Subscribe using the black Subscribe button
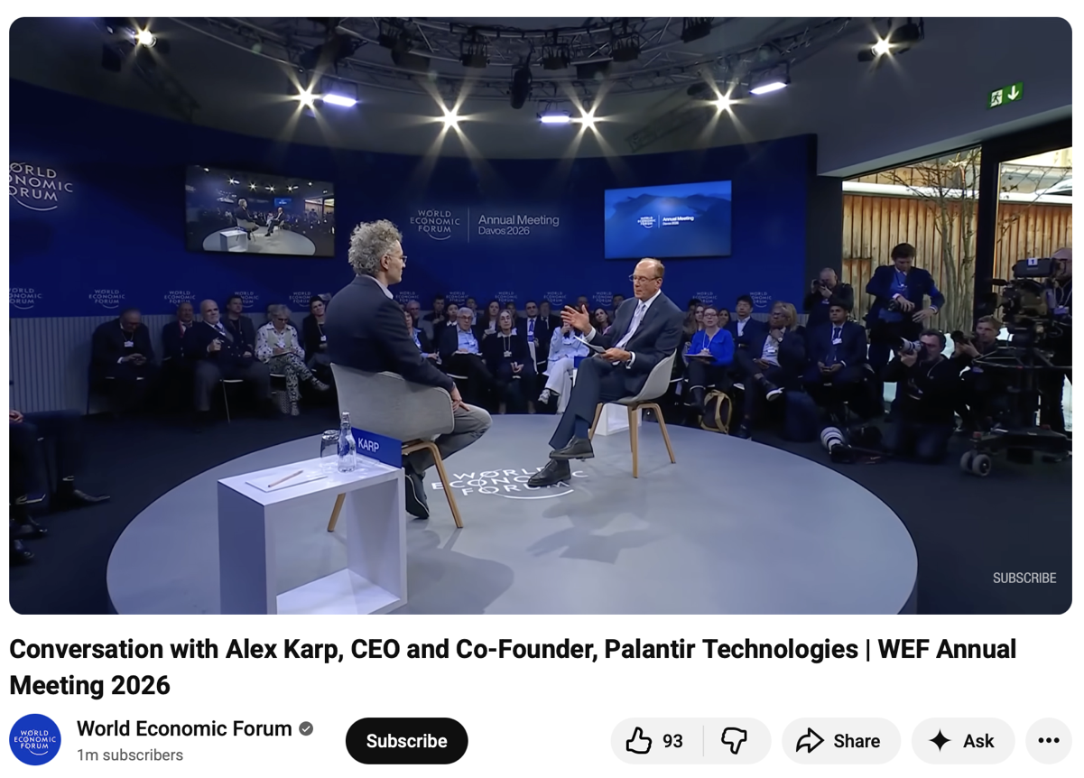The width and height of the screenshot is (1084, 778). pos(407,741)
